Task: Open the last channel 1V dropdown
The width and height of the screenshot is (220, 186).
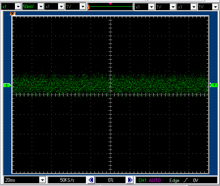Action: click(215, 7)
